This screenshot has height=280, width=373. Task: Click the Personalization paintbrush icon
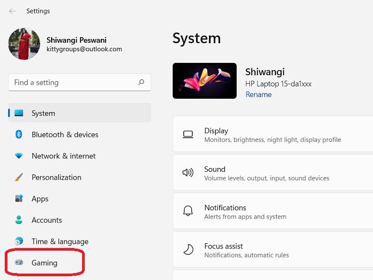(19, 177)
